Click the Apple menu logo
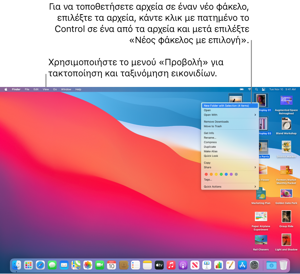300x274 pixels. click(x=6, y=89)
